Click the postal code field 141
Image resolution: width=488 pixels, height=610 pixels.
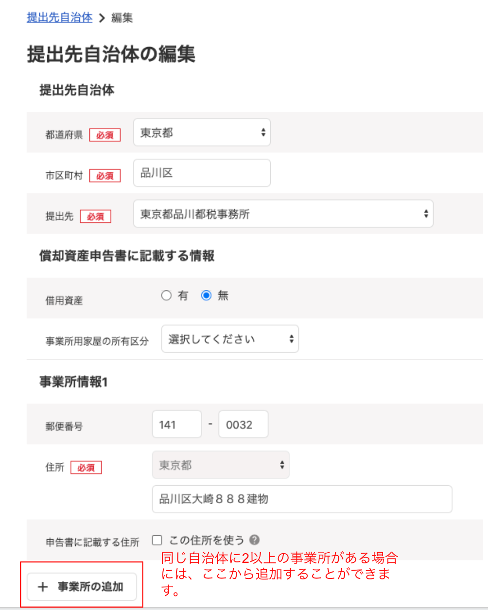pyautogui.click(x=177, y=424)
